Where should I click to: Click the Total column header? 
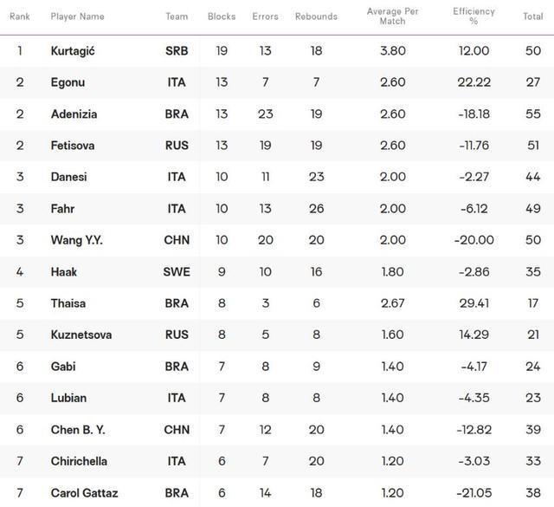532,16
